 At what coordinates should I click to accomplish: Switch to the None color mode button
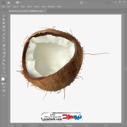click(x=5, y=84)
